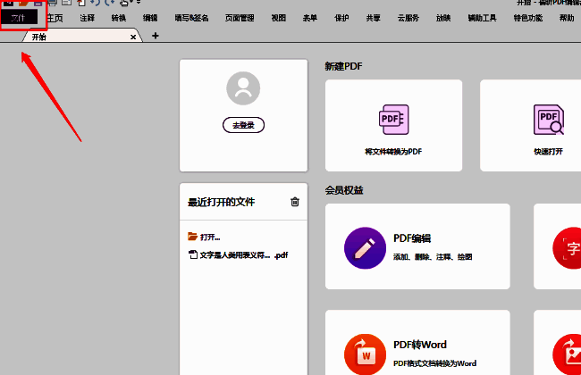Click the 快速打开 label
This screenshot has width=581, height=375.
[549, 152]
